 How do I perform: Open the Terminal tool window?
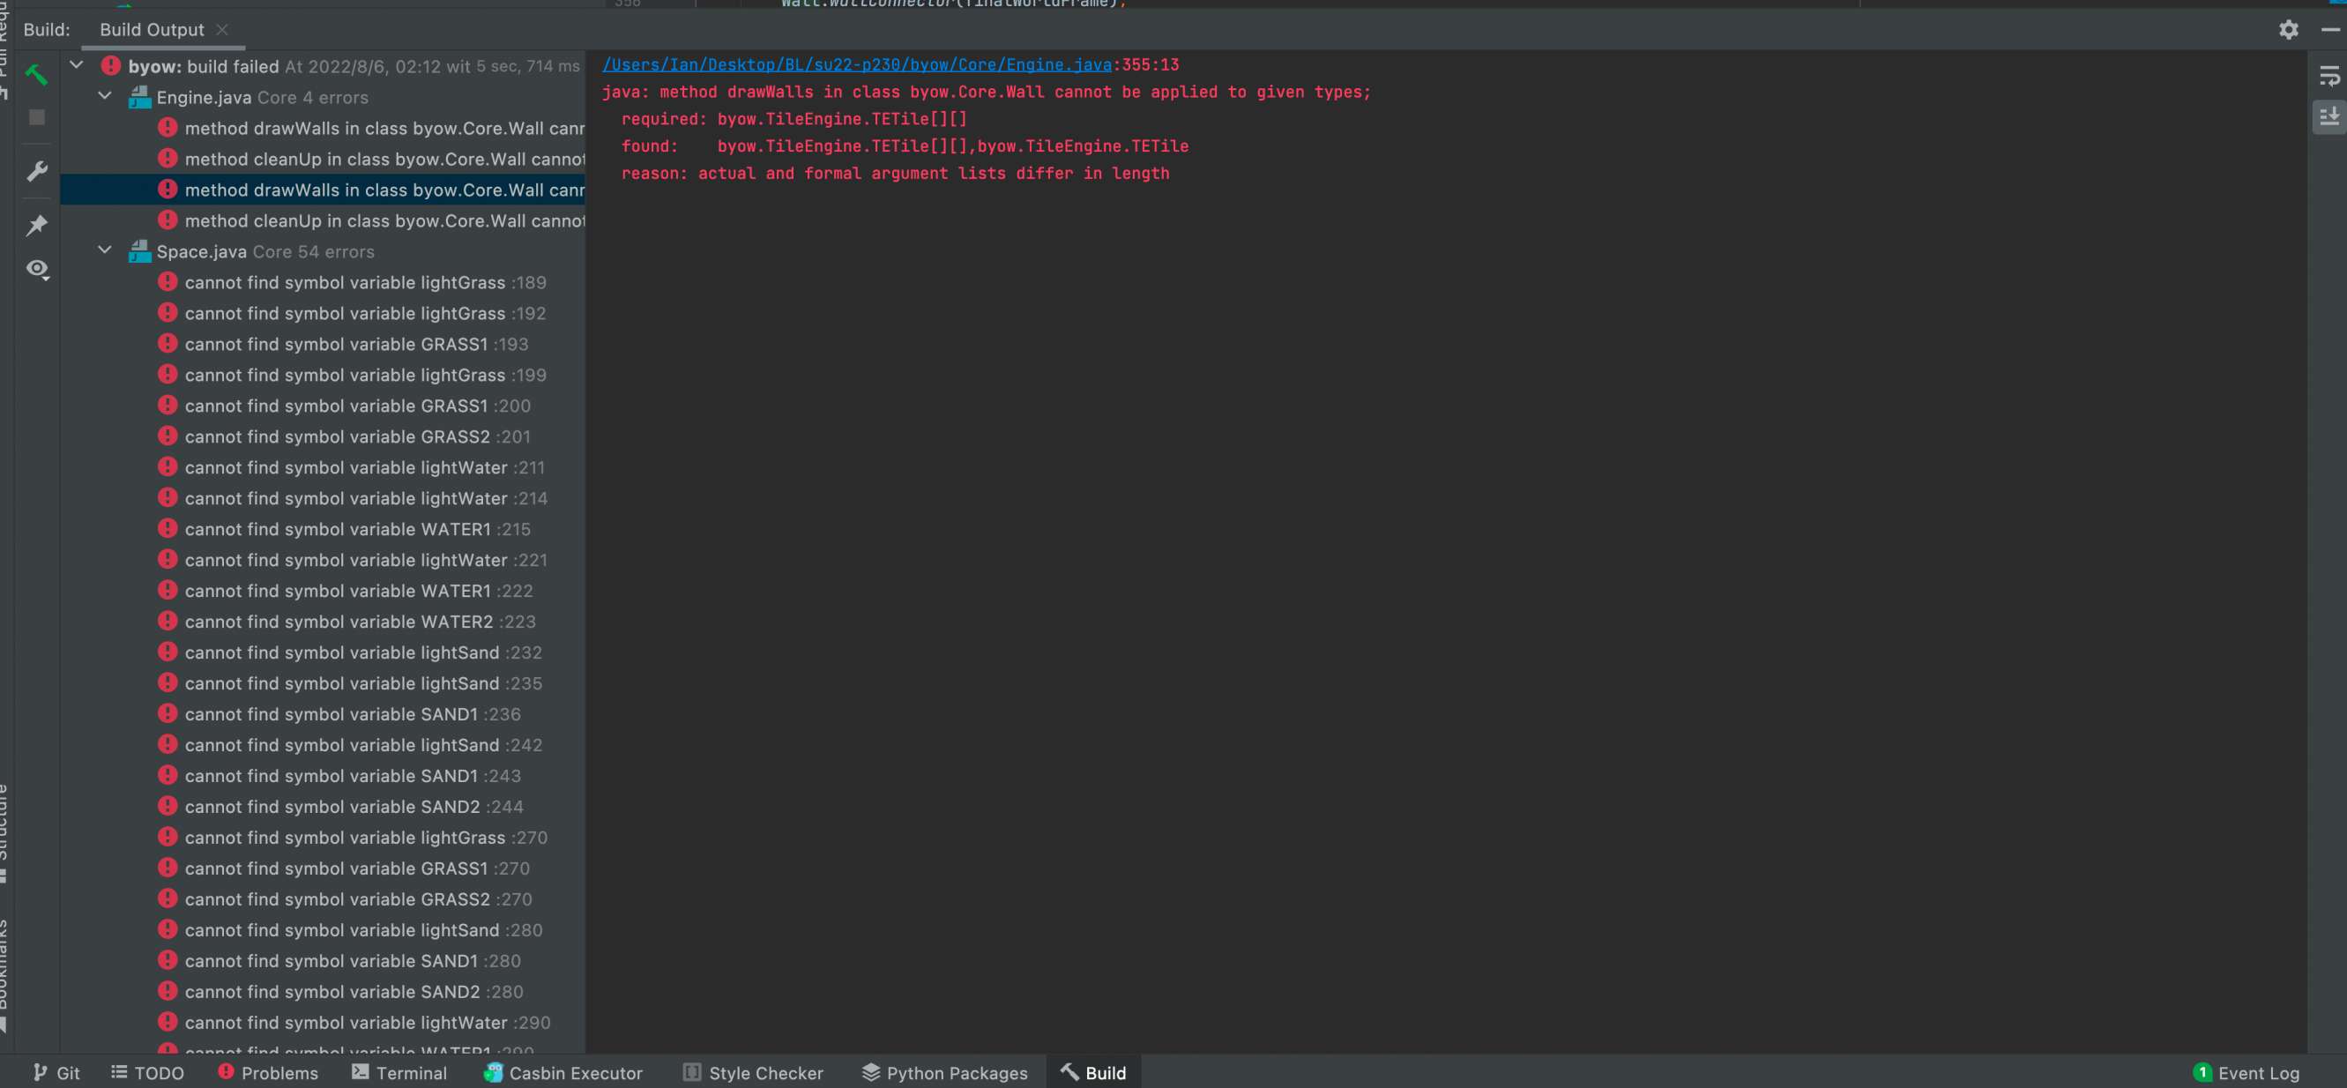click(399, 1072)
